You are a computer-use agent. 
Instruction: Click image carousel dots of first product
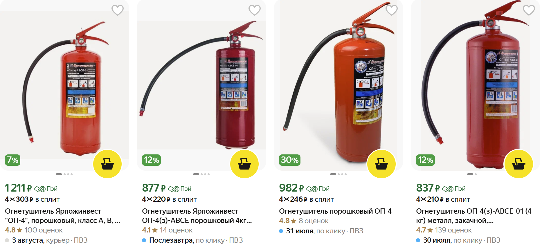tap(64, 174)
